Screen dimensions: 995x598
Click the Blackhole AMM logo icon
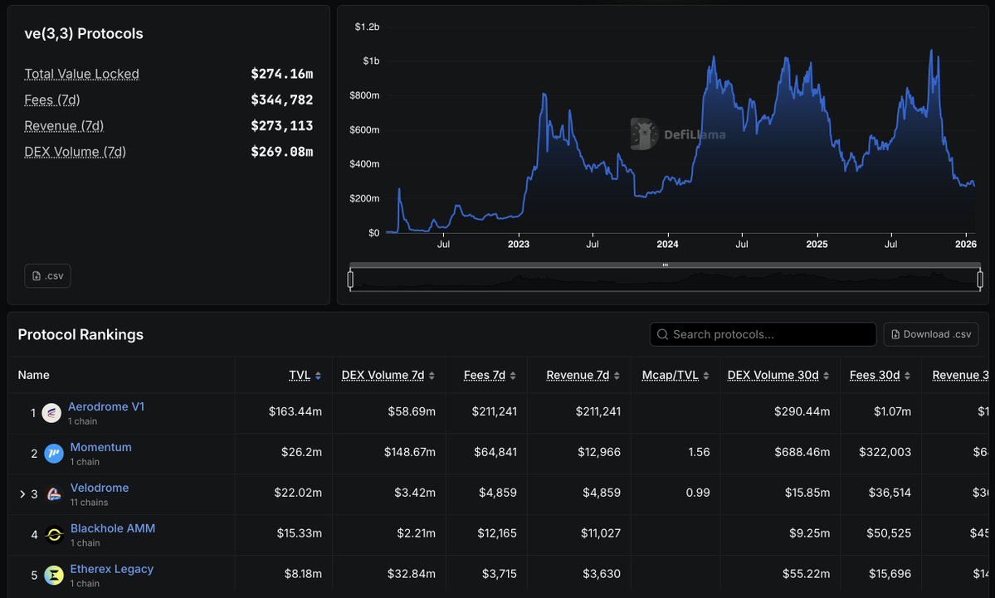pos(53,534)
